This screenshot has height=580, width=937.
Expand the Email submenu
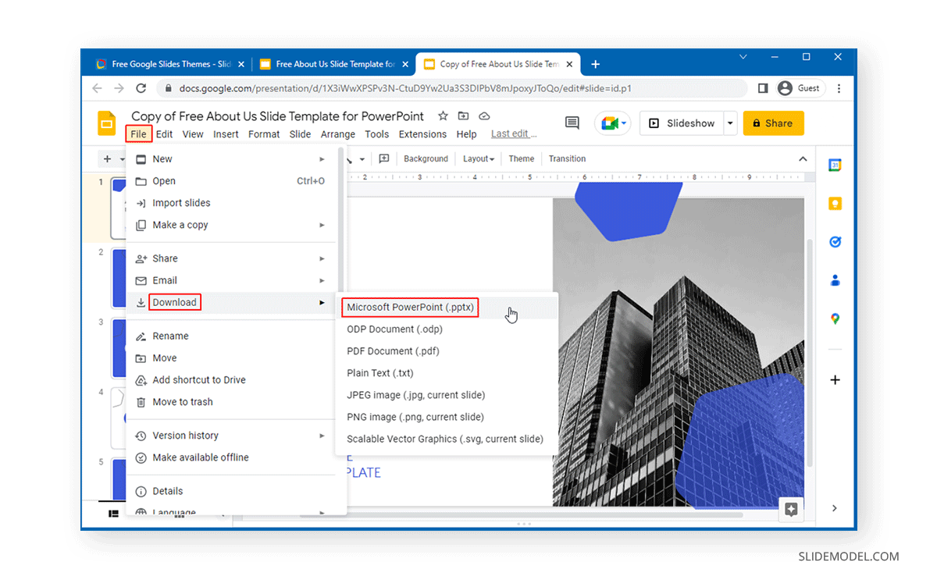[322, 280]
